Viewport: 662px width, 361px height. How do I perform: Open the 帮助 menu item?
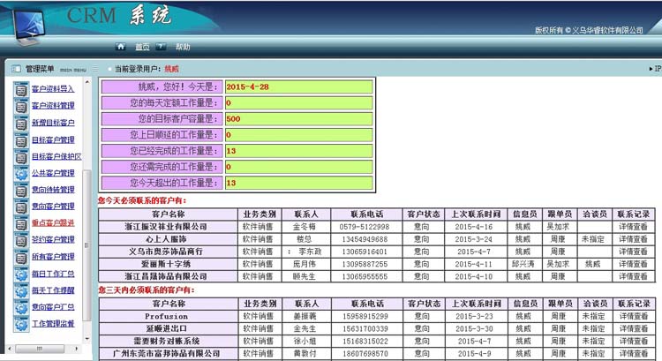[183, 47]
